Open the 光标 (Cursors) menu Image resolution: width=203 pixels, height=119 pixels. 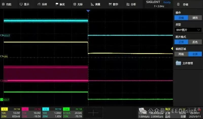78,4
